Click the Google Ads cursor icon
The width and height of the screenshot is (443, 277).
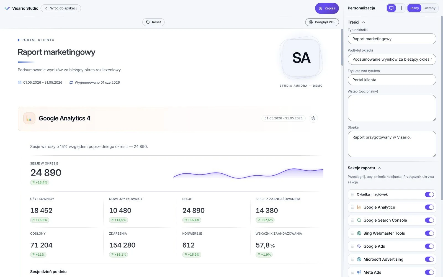pos(359,246)
